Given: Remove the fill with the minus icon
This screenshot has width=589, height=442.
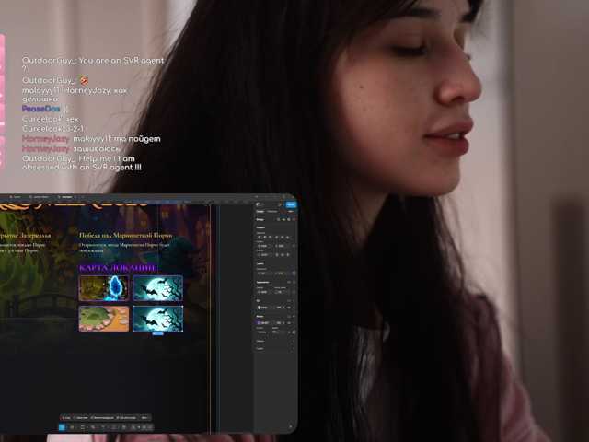Looking at the screenshot, I should (x=294, y=308).
